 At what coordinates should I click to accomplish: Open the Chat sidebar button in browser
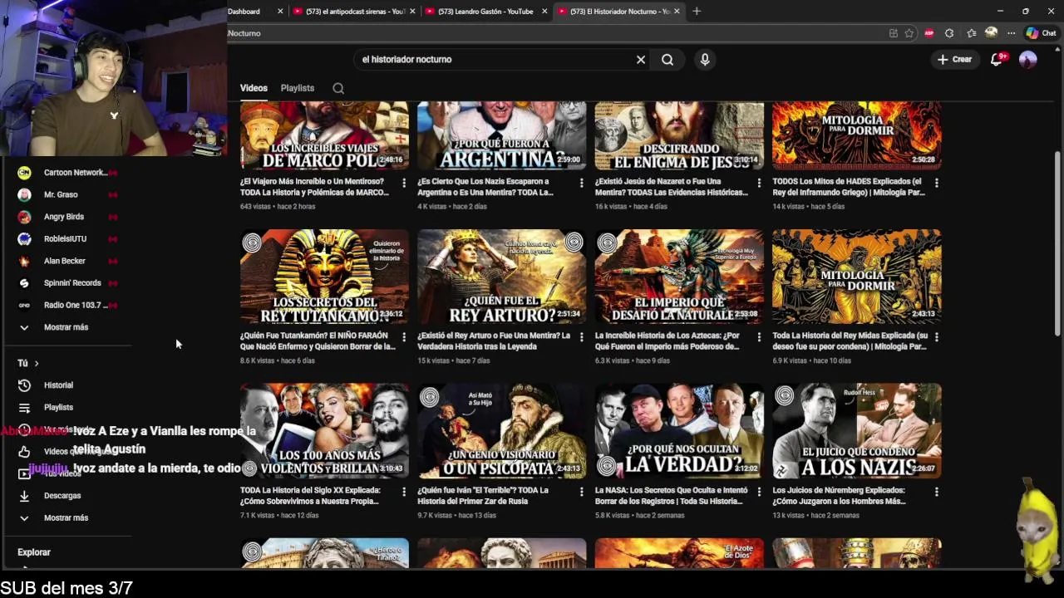pos(1041,33)
